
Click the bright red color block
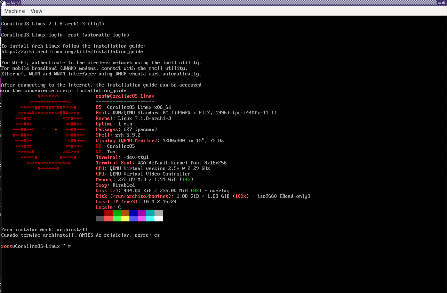point(109,219)
